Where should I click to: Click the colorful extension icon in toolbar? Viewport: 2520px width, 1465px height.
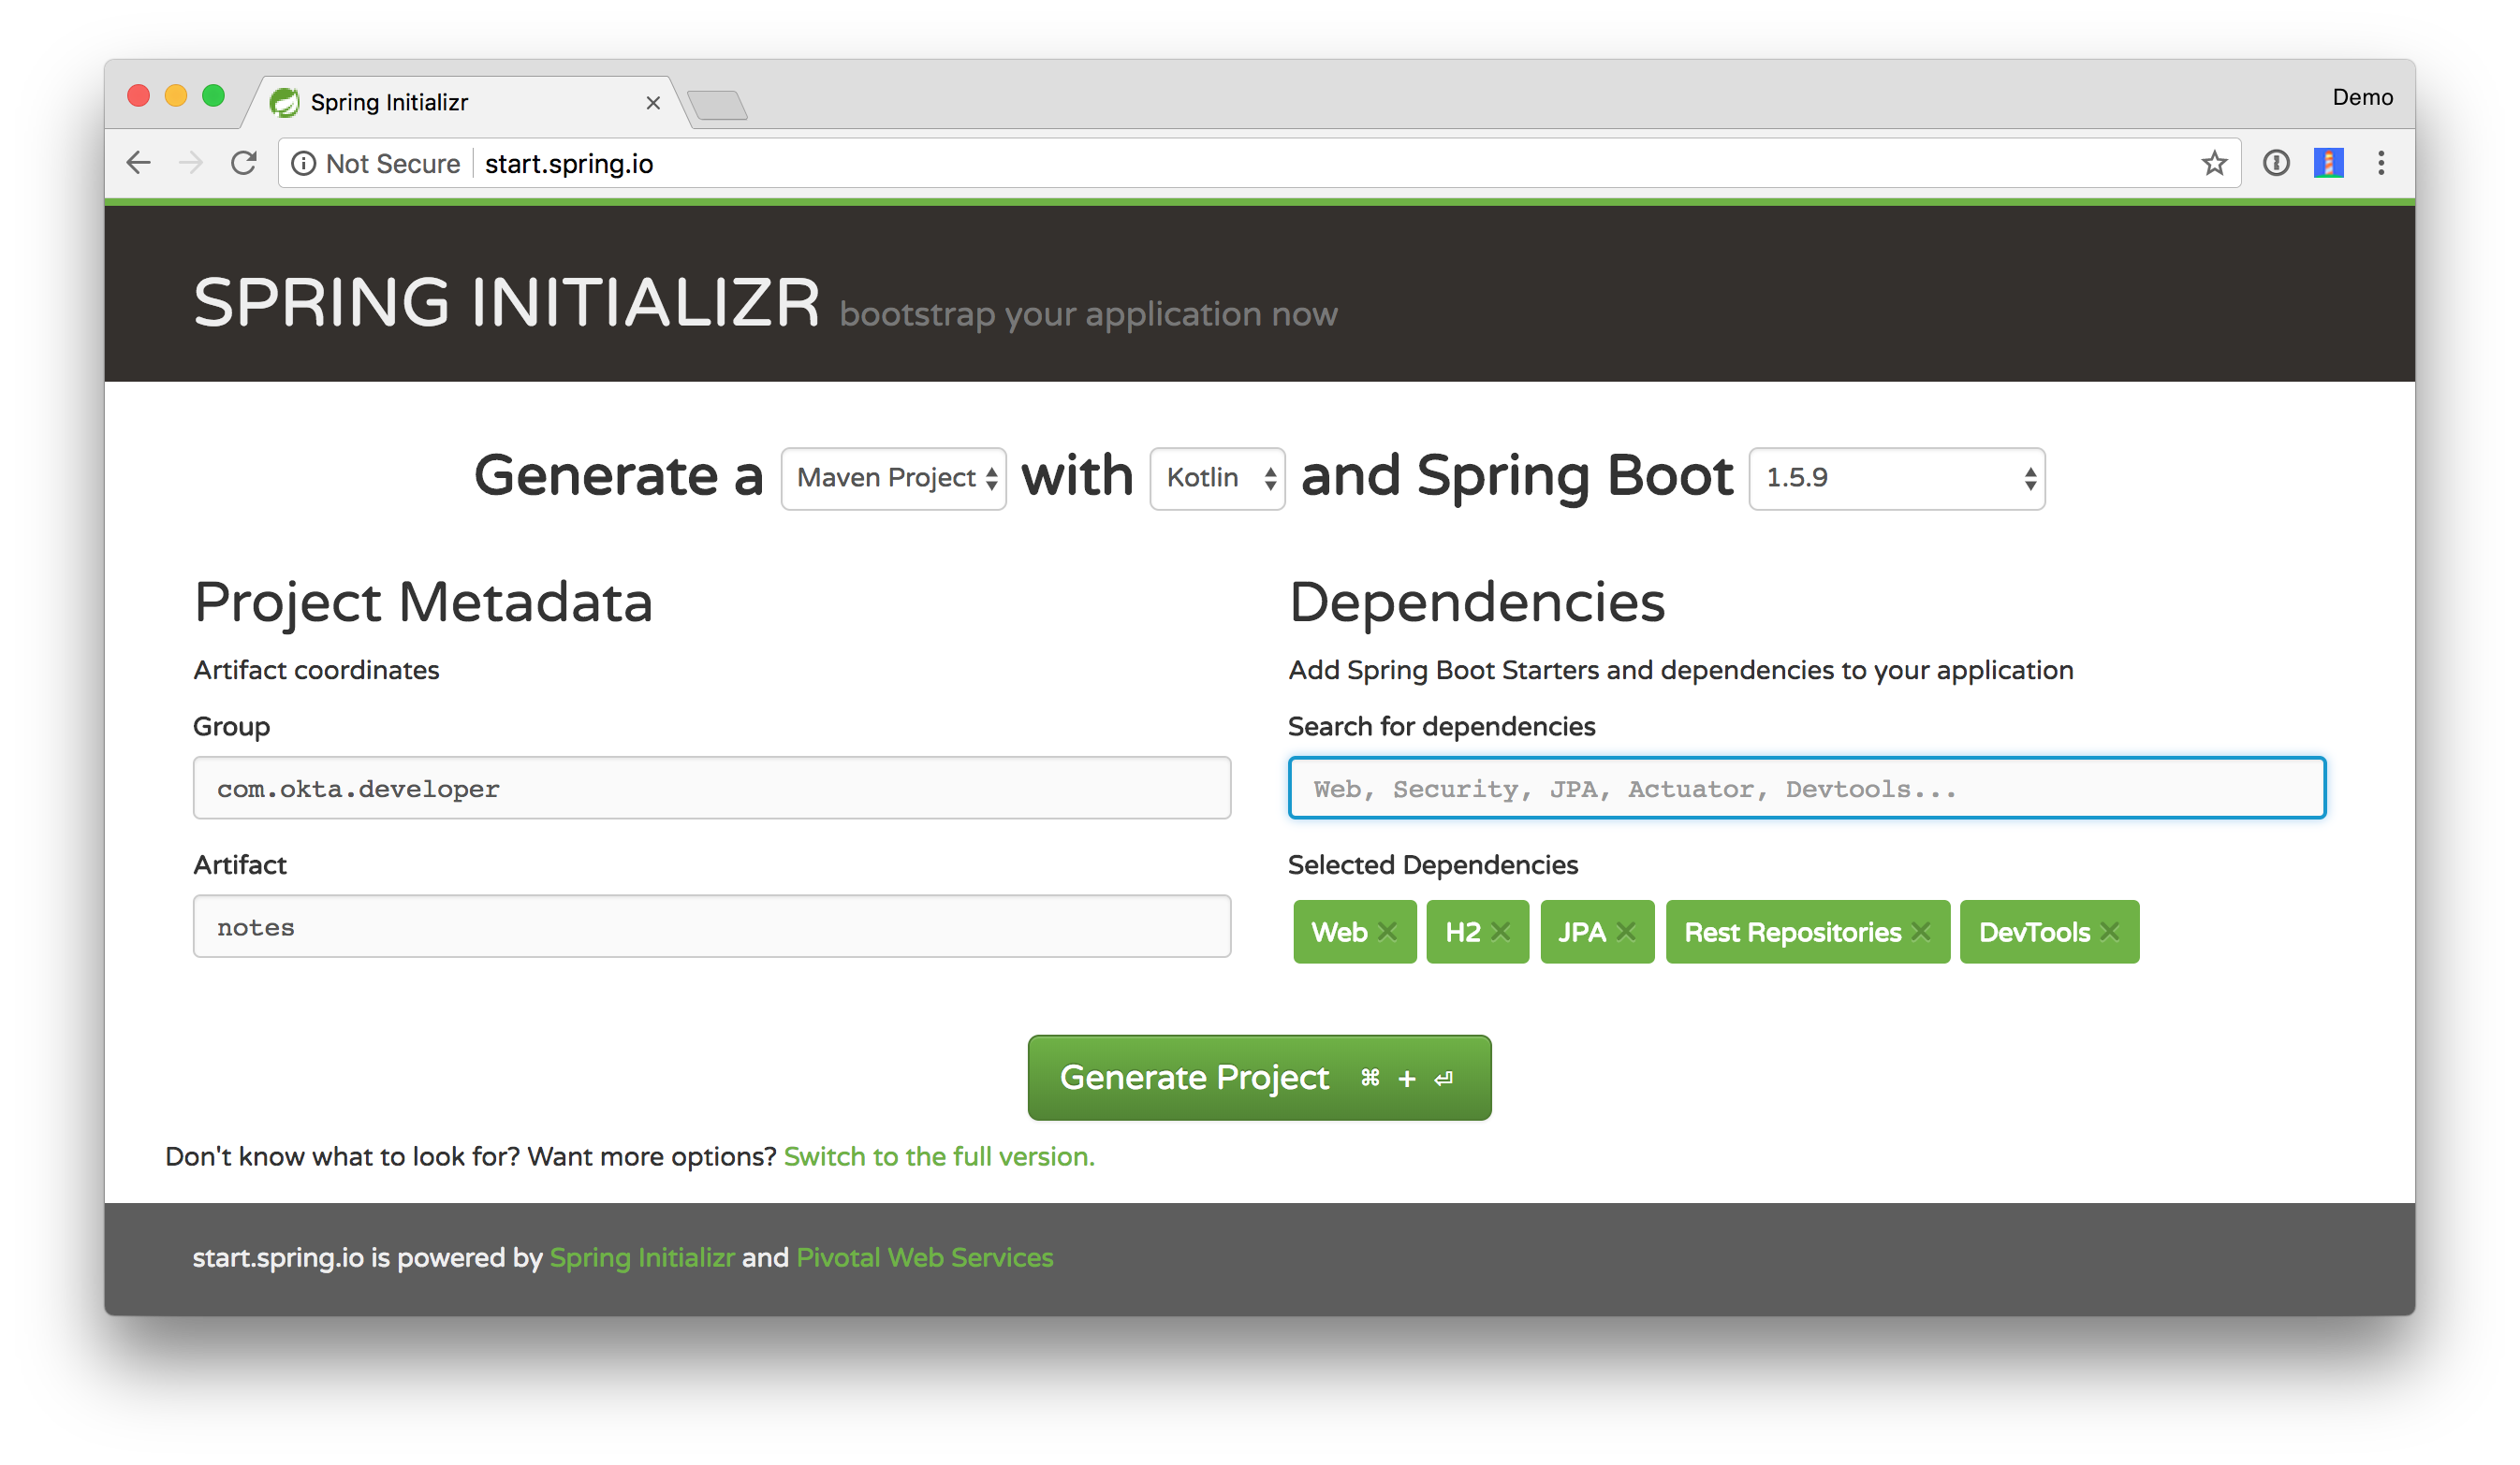coord(2328,163)
